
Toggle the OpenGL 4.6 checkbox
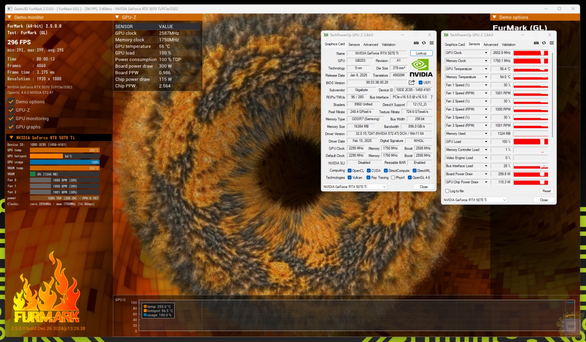(410, 177)
